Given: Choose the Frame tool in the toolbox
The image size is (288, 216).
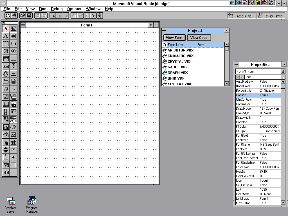Looking at the screenshot, I should tap(6, 44).
